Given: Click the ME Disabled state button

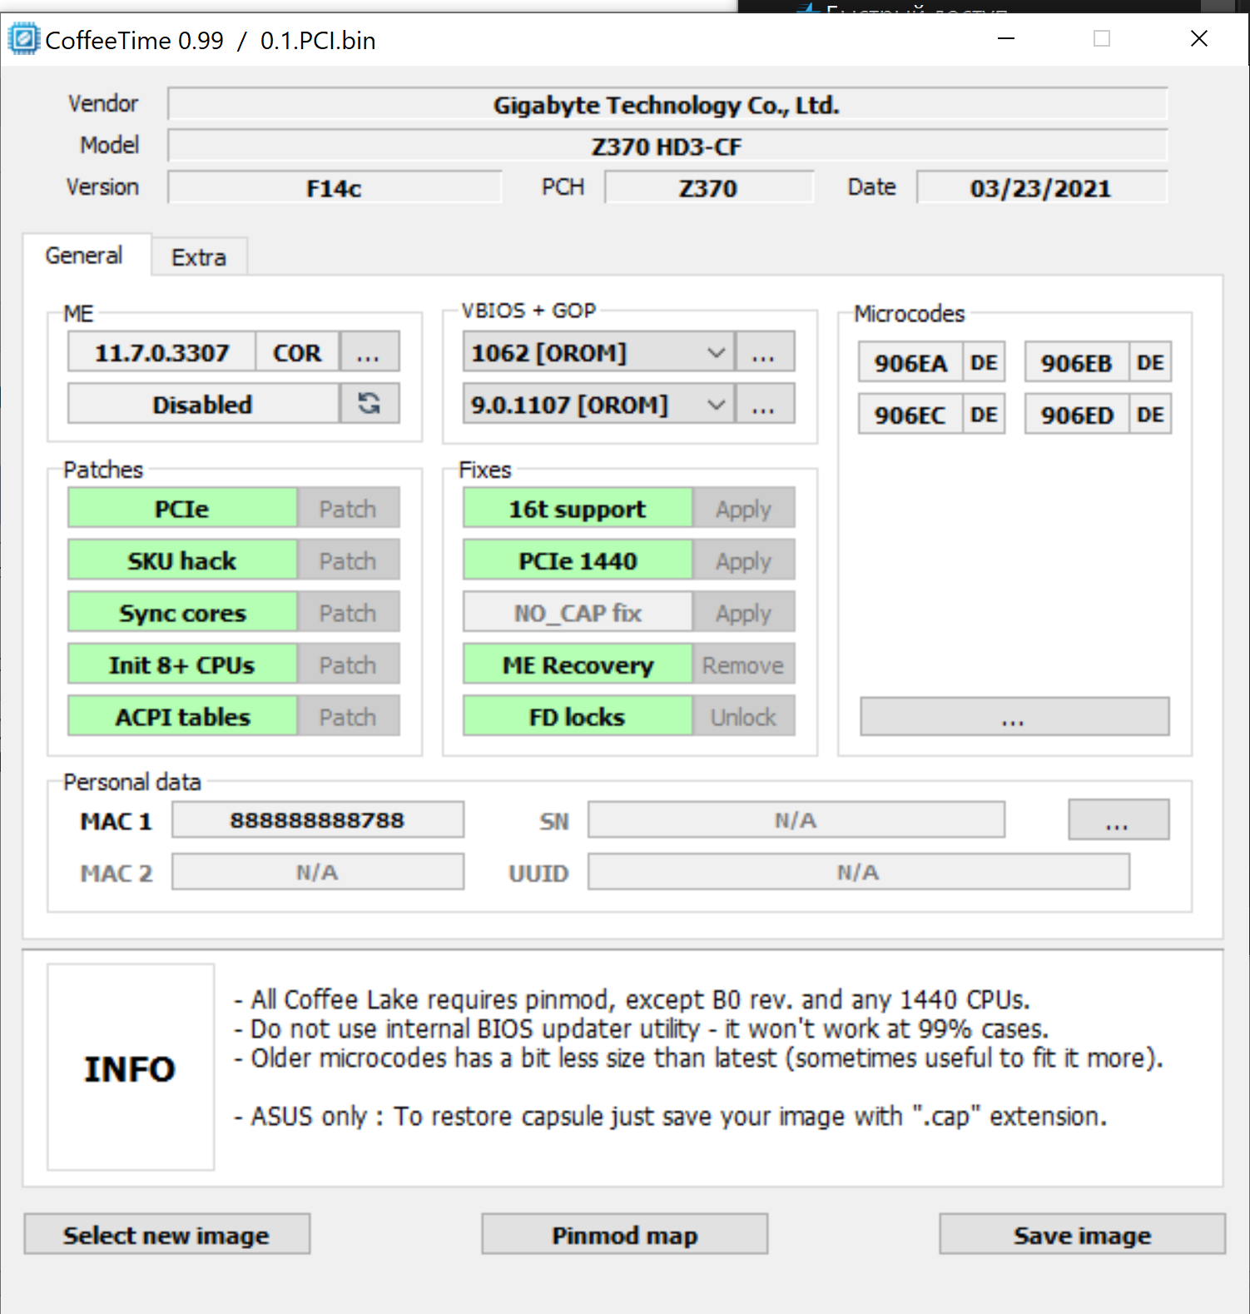Looking at the screenshot, I should (x=203, y=404).
